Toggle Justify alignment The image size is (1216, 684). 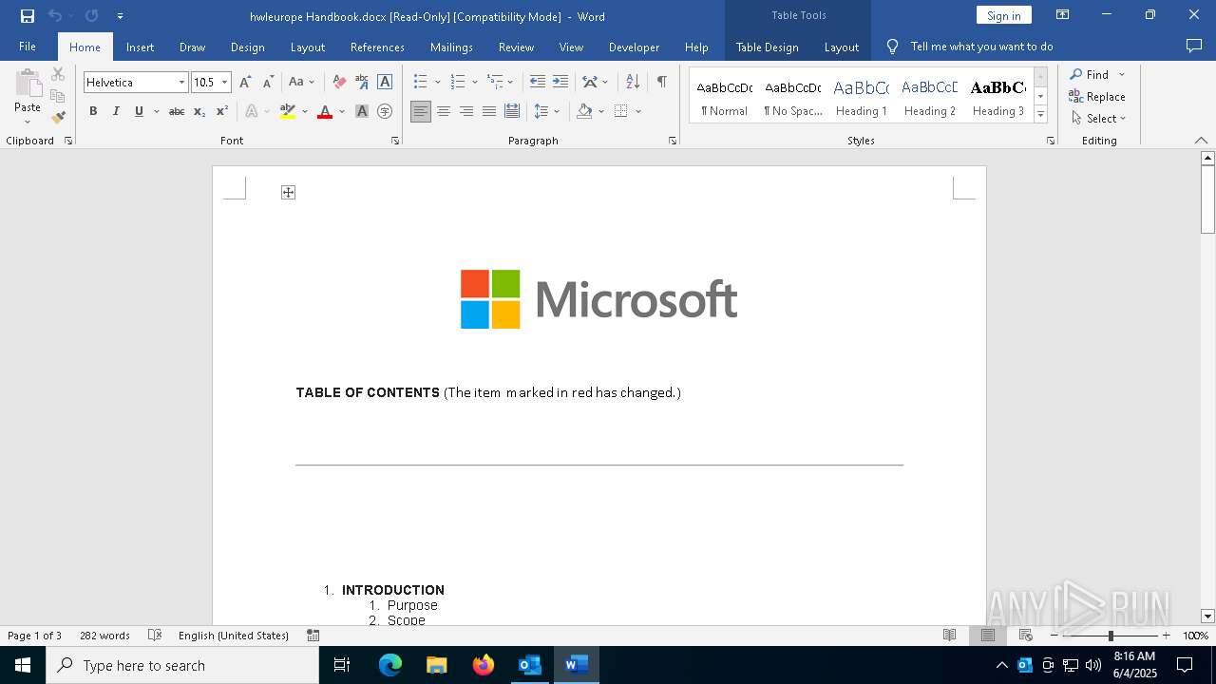point(489,111)
